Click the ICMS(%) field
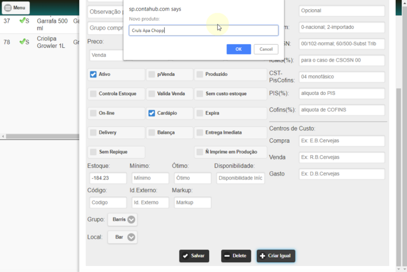This screenshot has height=272, width=407. (x=341, y=60)
